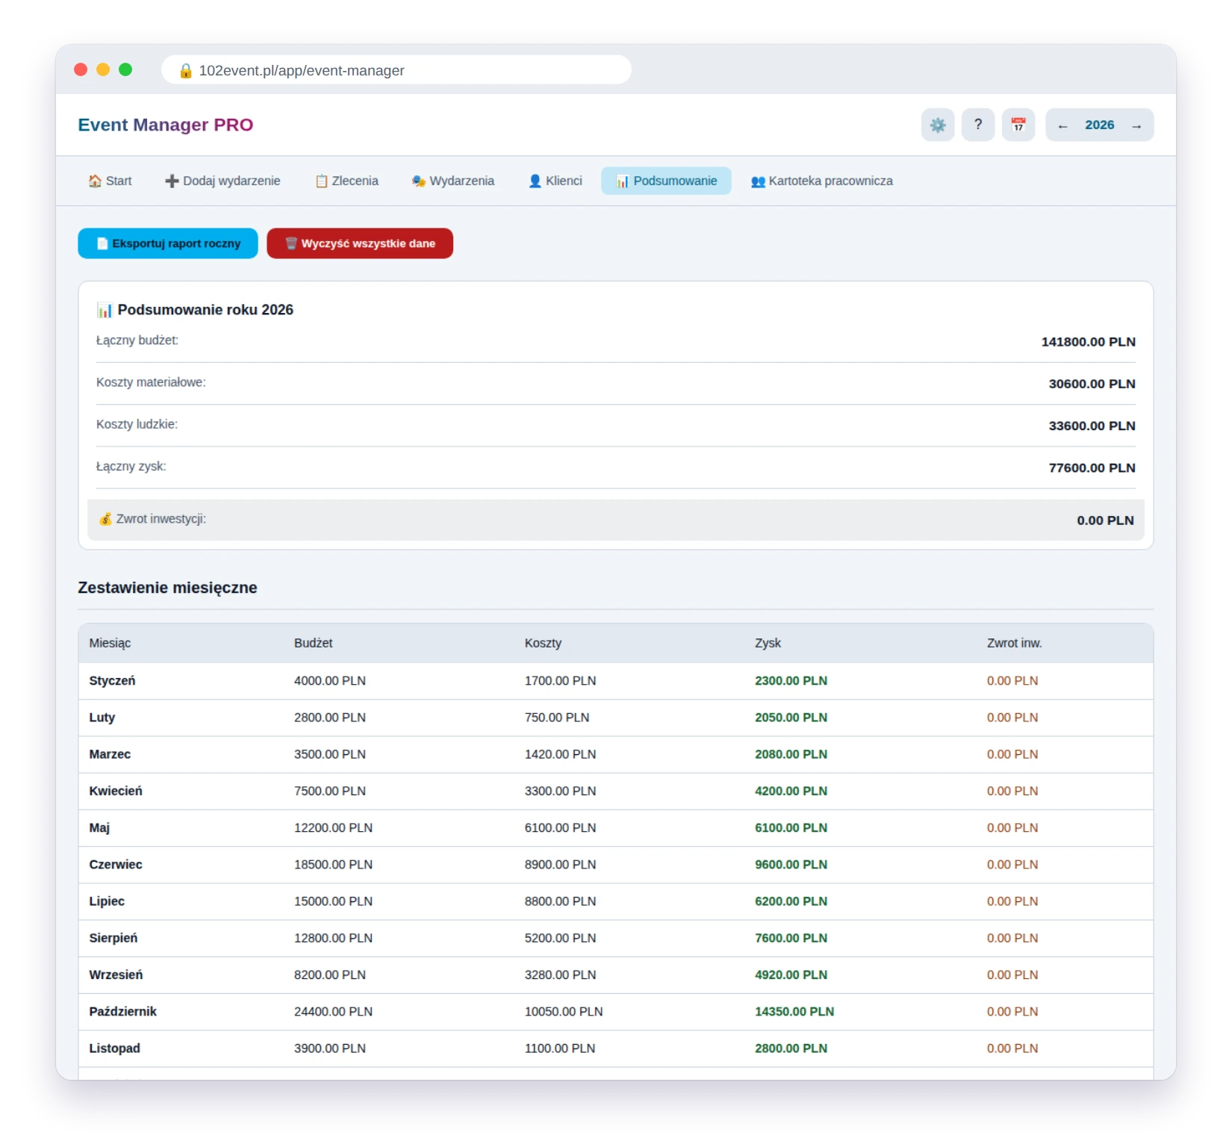Select the Listopad row month name
Image resolution: width=1232 pixels, height=1147 pixels.
[x=115, y=1048]
